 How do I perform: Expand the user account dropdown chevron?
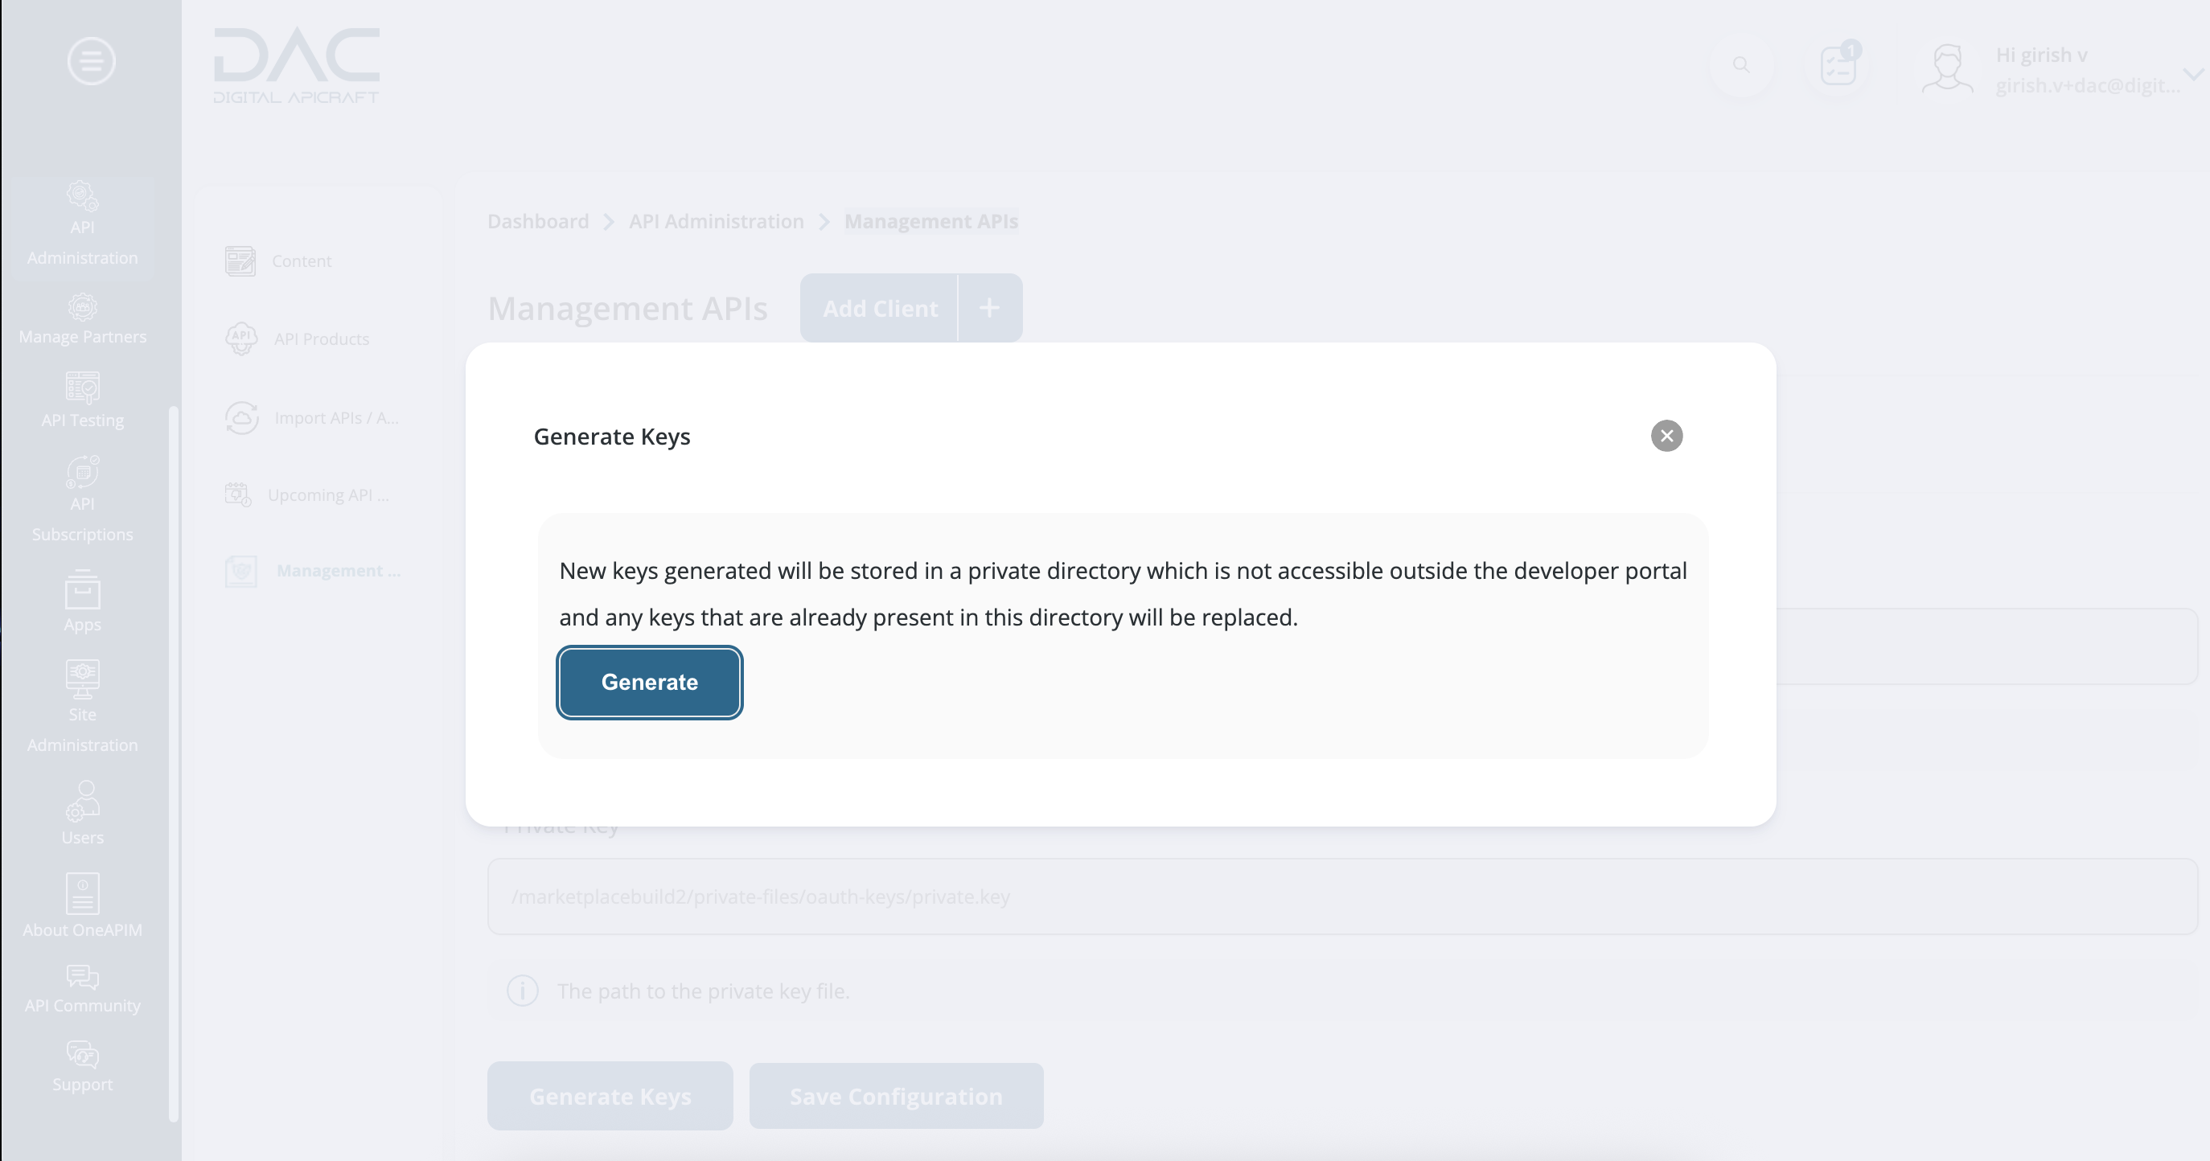(x=2194, y=75)
